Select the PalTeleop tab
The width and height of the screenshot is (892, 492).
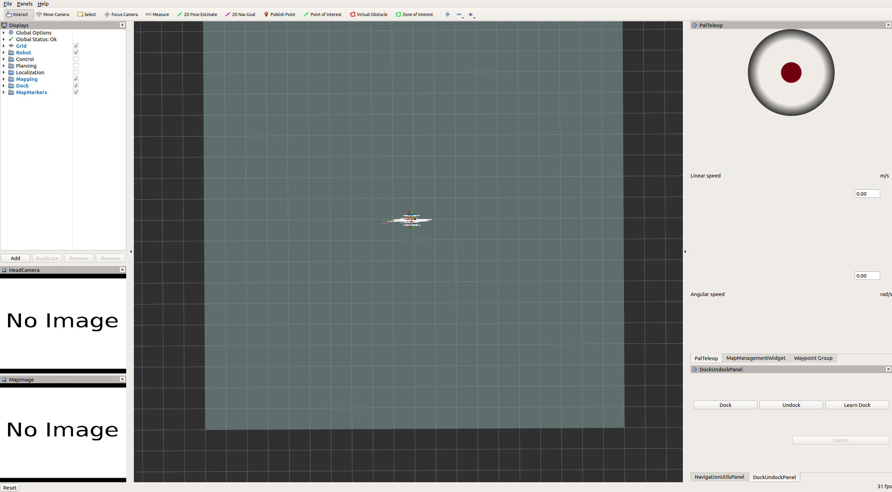click(x=706, y=358)
